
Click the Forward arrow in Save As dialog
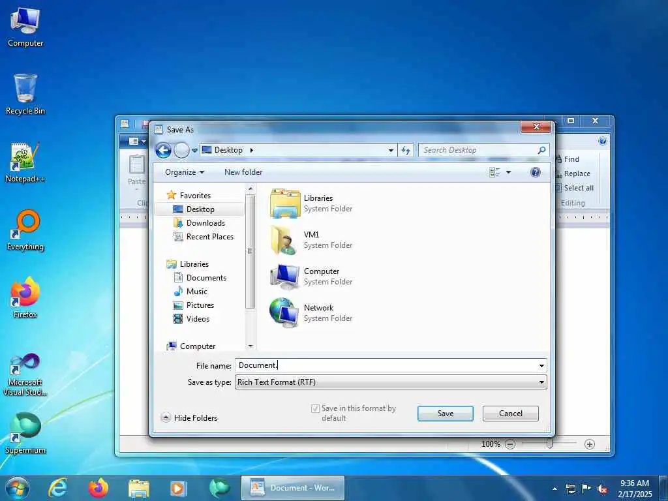181,151
